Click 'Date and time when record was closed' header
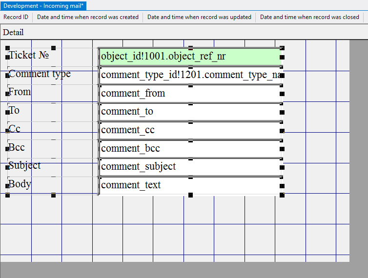This screenshot has width=368, height=278. click(309, 17)
